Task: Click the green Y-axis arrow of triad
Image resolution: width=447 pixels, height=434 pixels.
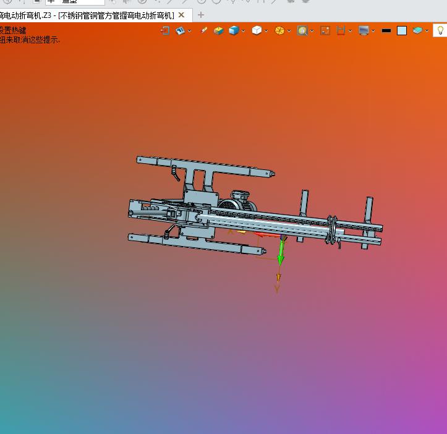Action: coord(281,253)
